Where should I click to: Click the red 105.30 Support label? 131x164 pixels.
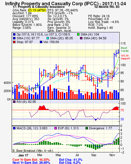click(x=125, y=57)
